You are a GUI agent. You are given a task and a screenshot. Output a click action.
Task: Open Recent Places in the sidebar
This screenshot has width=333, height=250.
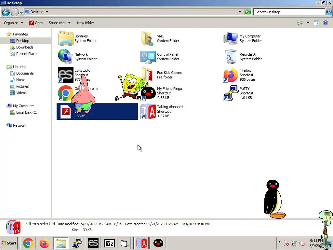click(24, 54)
